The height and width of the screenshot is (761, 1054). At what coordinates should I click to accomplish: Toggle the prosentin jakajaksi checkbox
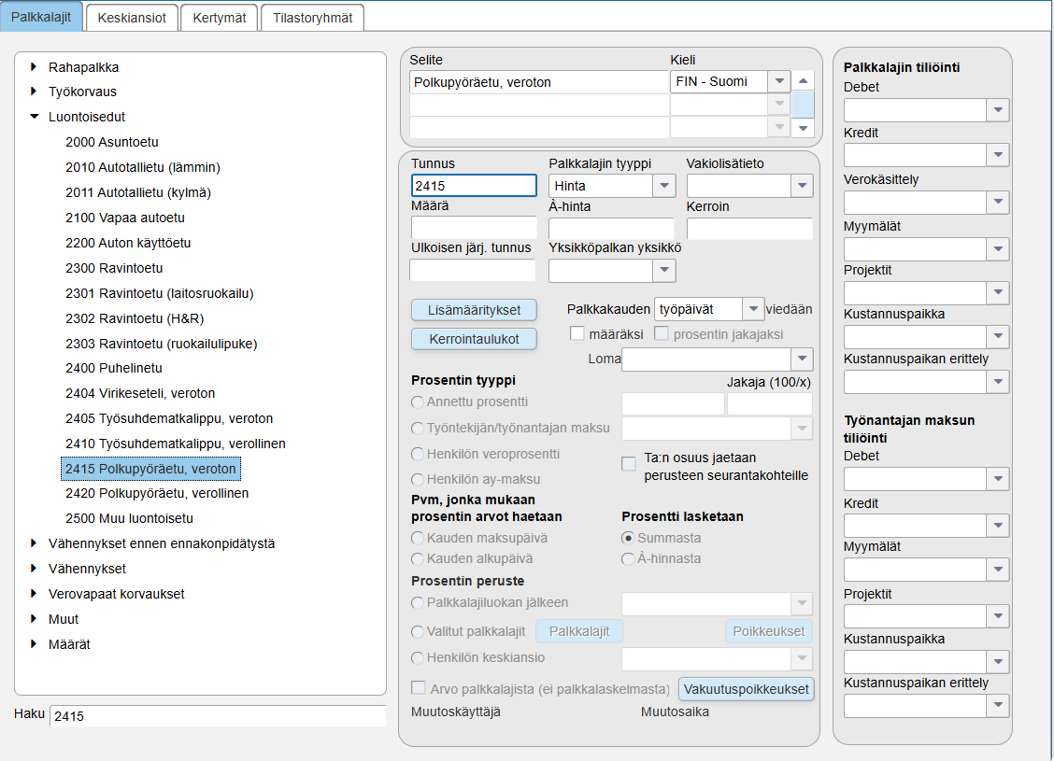click(x=662, y=333)
